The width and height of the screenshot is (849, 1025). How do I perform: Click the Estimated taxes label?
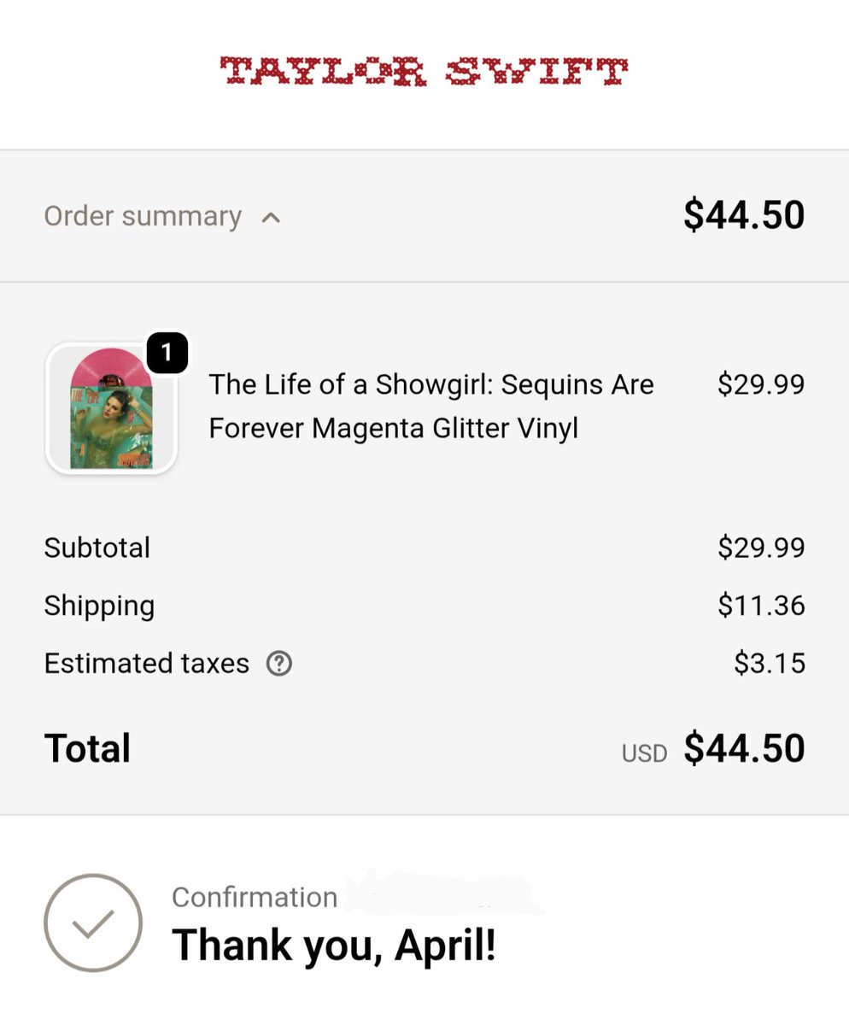[147, 664]
